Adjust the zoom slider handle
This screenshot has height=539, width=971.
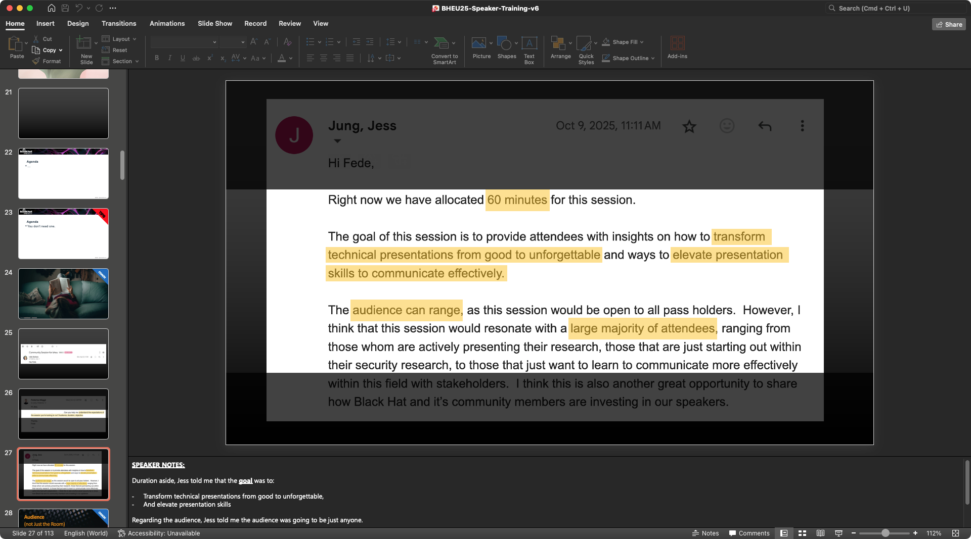[886, 533]
